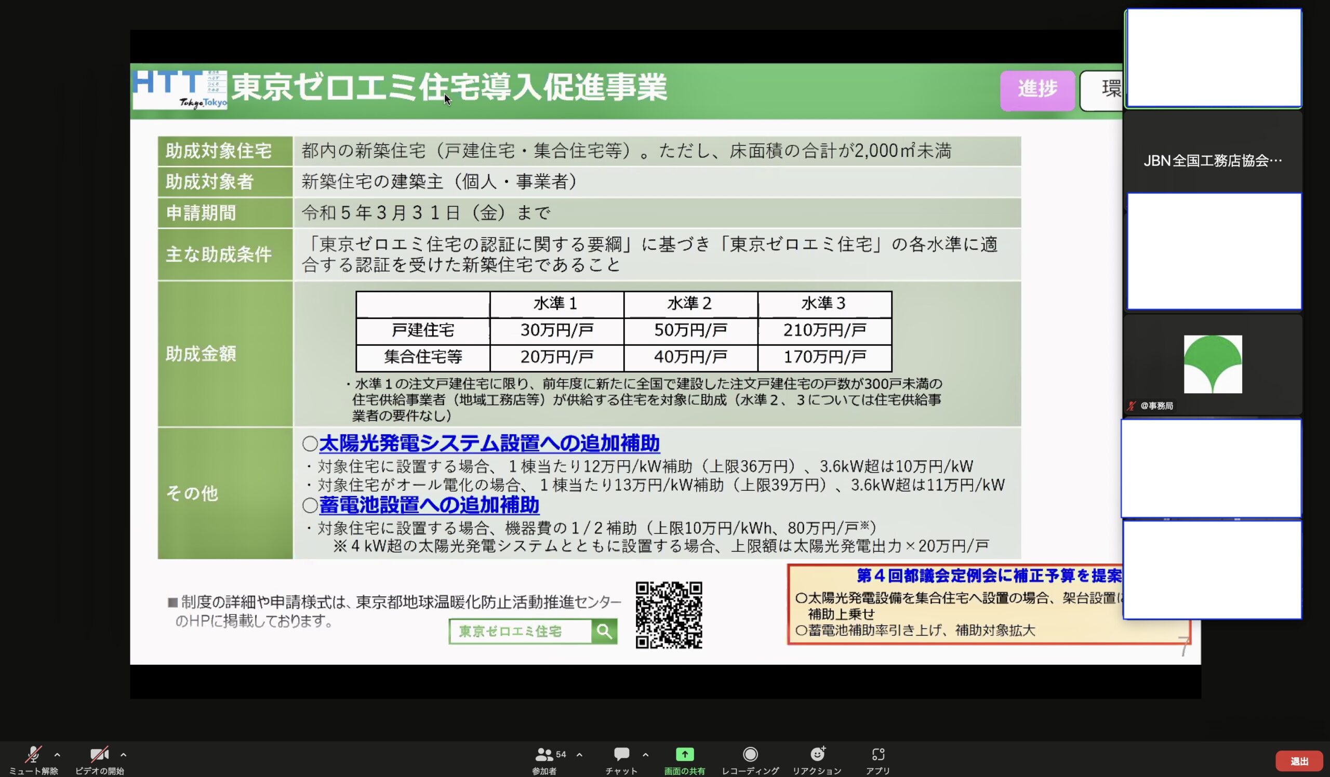Open video options chevron beside ビデオの開始
This screenshot has height=777, width=1330.
[x=123, y=755]
